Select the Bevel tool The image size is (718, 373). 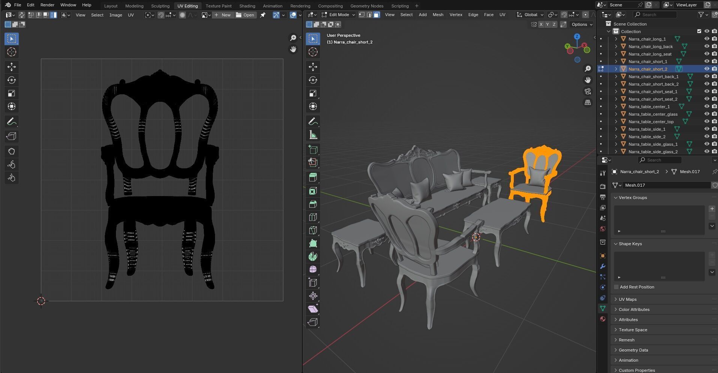(x=313, y=204)
